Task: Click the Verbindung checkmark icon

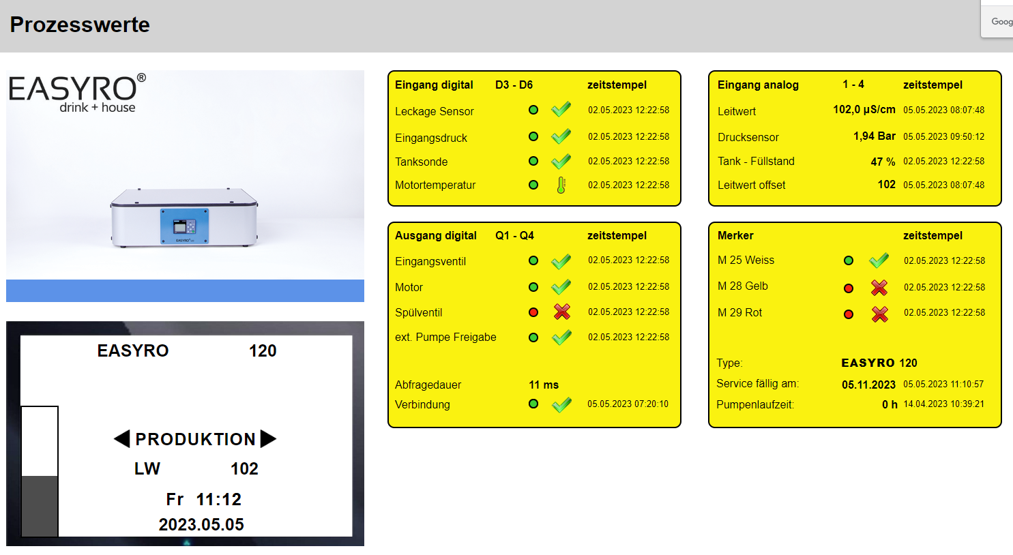Action: (x=561, y=404)
